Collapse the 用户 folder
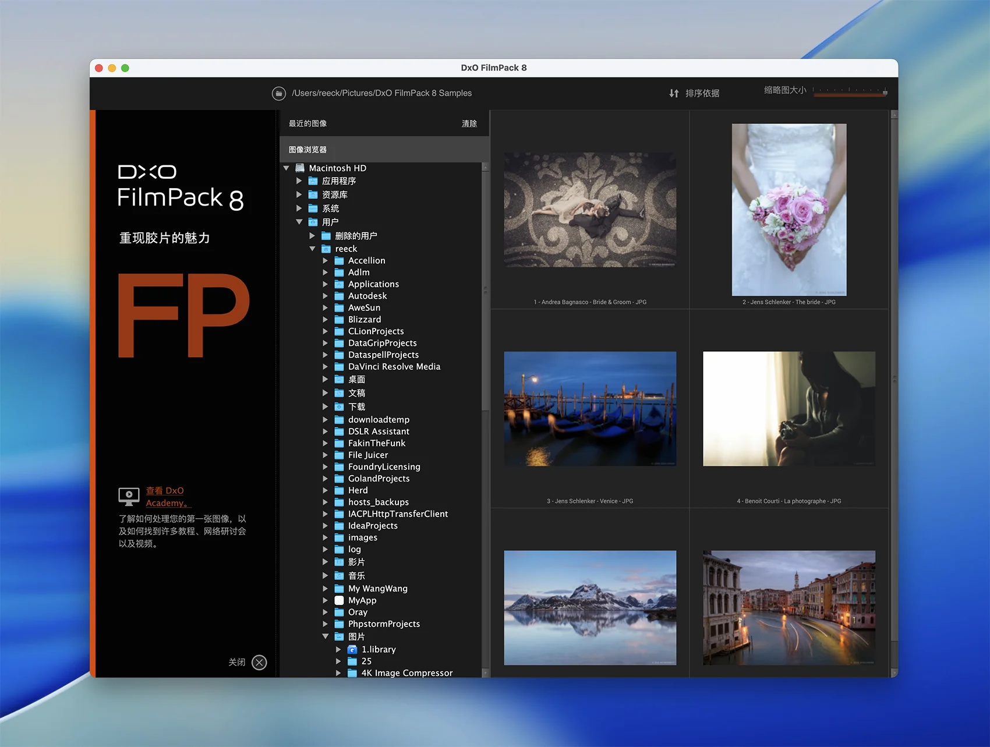This screenshot has height=747, width=990. pos(299,222)
